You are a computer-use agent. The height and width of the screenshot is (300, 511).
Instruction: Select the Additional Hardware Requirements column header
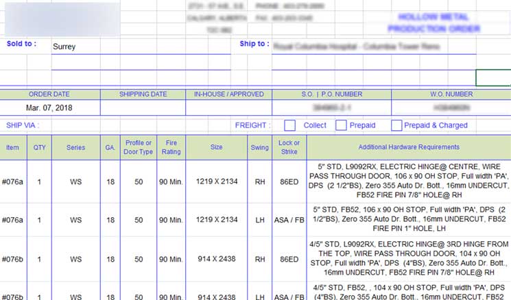coord(408,147)
